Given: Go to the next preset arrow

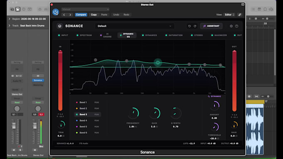Looking at the screenshot, I should pos(70,15).
